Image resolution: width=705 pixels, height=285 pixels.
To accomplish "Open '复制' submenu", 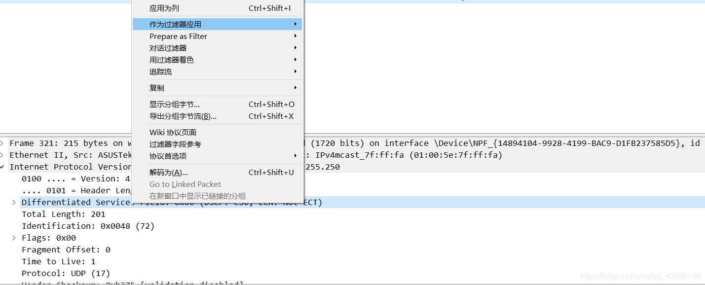I will pos(217,88).
